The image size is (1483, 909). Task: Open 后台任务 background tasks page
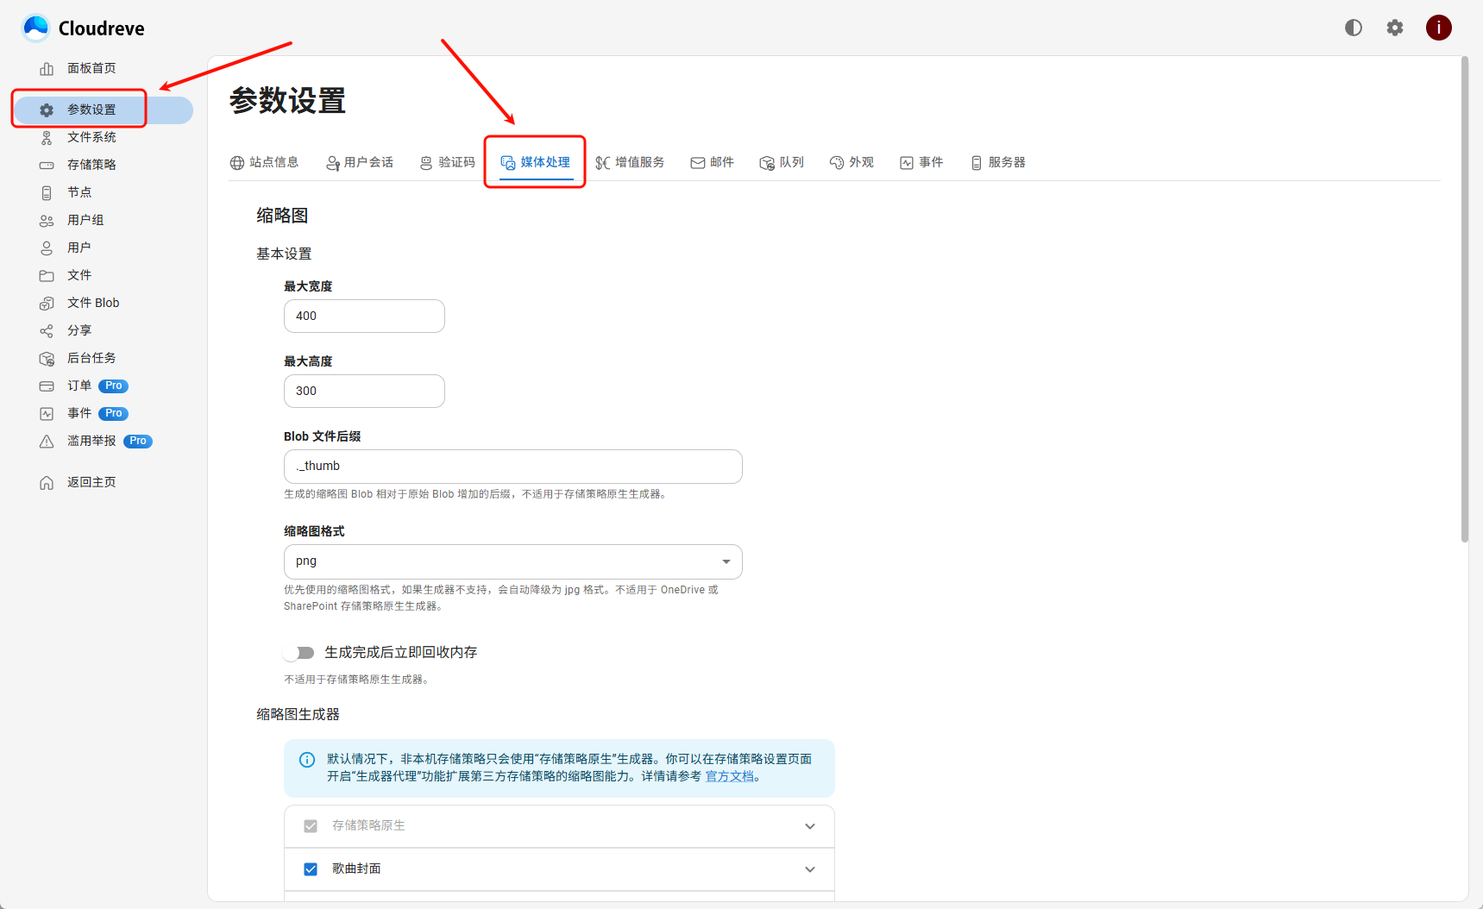tap(91, 358)
